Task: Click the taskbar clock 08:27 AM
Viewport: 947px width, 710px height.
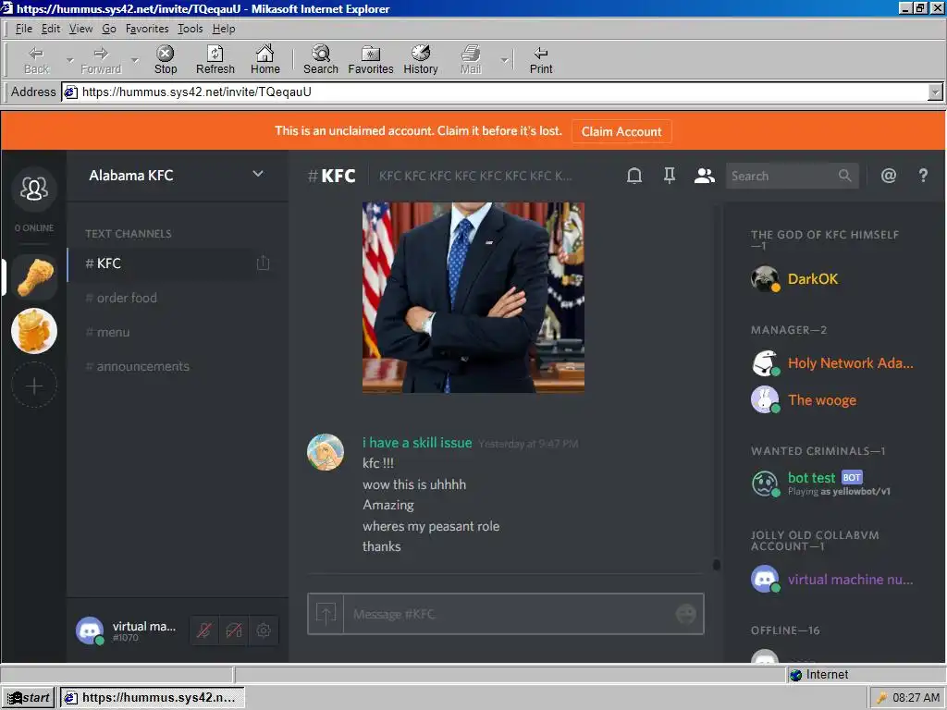Action: coord(916,698)
